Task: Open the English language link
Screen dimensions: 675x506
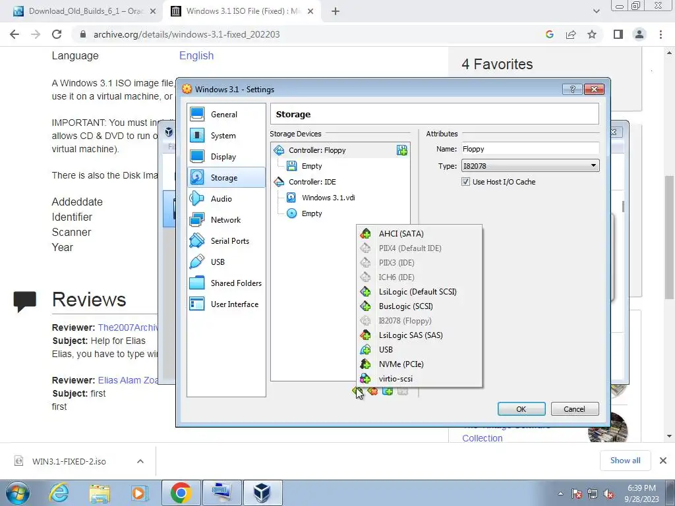Action: tap(196, 55)
